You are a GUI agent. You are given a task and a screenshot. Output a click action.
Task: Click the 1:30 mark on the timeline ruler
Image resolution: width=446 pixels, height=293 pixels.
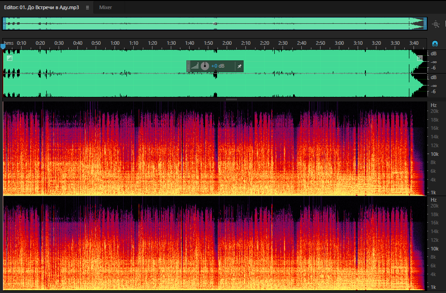(x=171, y=43)
